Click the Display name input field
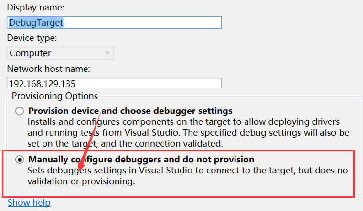This screenshot has height=211, width=363. point(114,22)
